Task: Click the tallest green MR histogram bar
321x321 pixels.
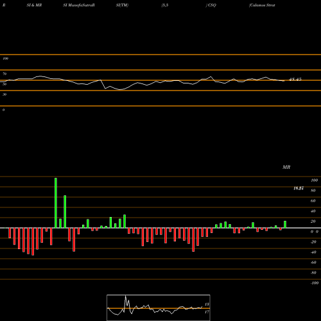Action: (x=56, y=203)
